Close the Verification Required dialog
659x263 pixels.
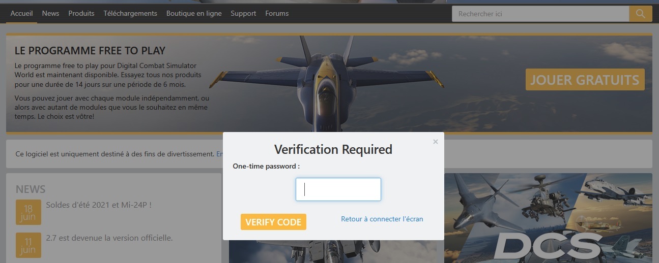436,142
